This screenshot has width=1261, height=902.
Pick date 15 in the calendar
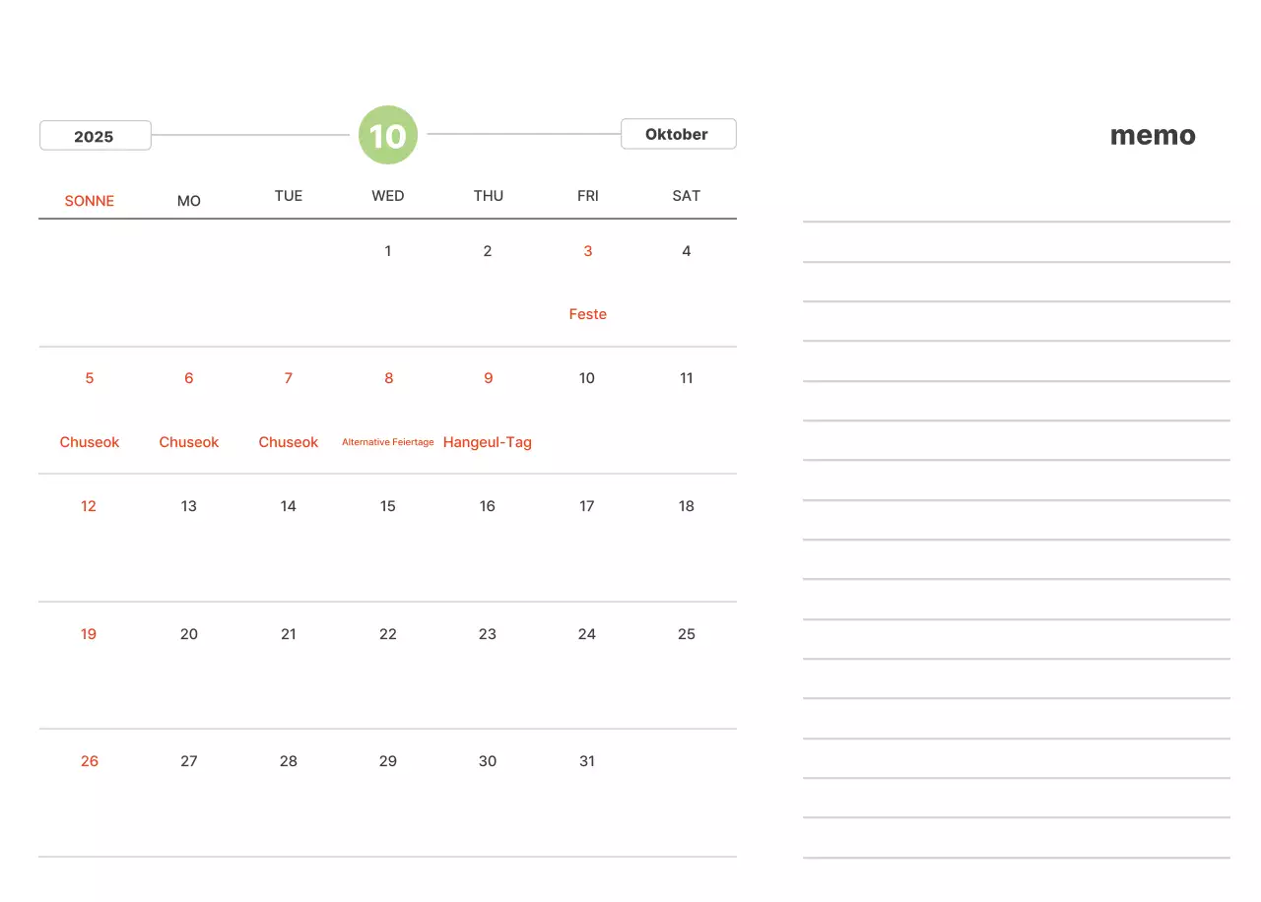click(387, 506)
